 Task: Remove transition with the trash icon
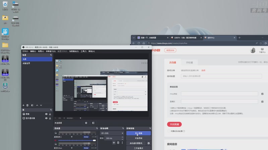coord(118,143)
